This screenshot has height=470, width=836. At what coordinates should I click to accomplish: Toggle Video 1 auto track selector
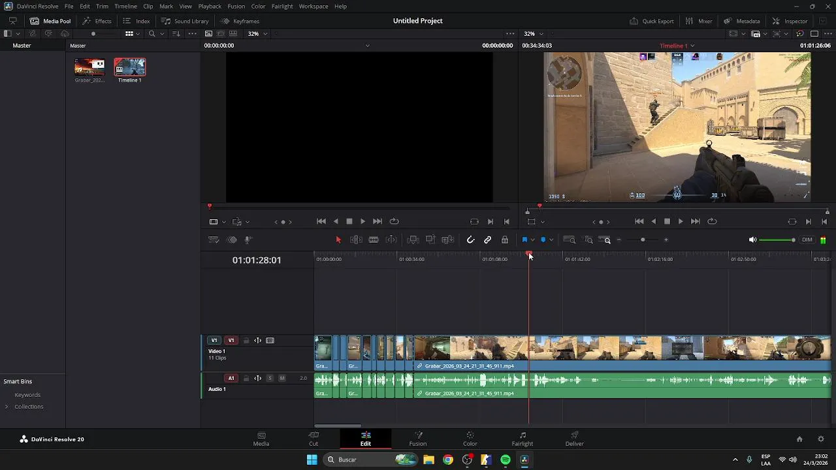tap(258, 341)
